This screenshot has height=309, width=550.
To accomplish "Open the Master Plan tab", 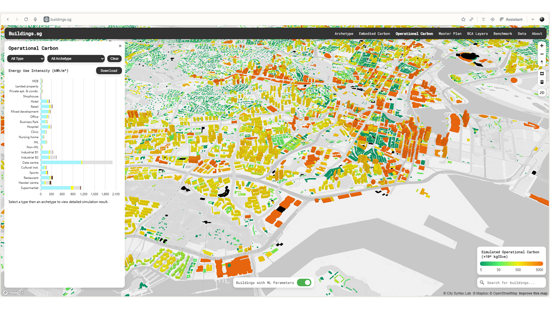I will pos(450,33).
